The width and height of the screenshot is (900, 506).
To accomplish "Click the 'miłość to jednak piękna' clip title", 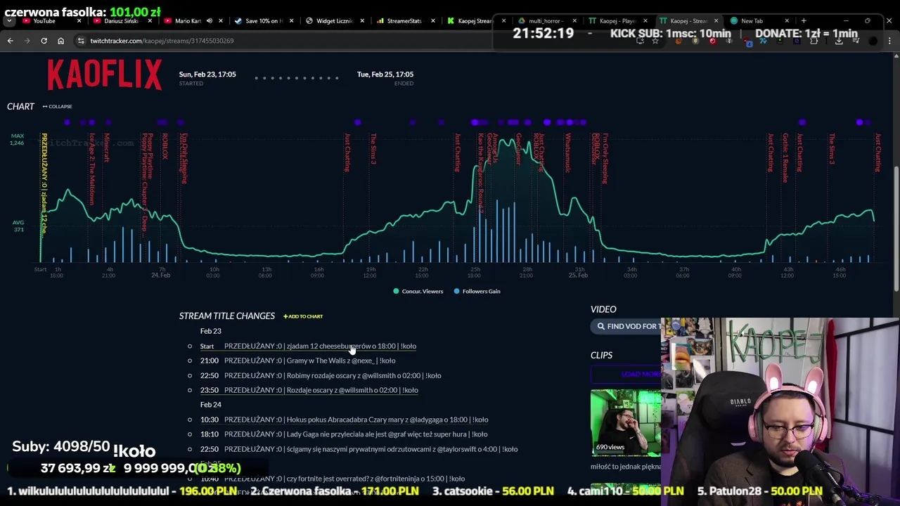I will (x=626, y=467).
